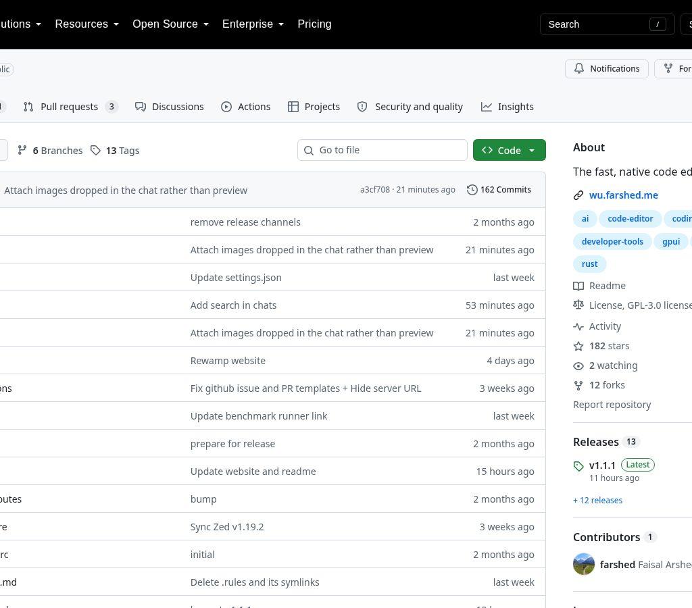
Task: Click the fork icon beside 12 forks
Action: click(x=578, y=386)
